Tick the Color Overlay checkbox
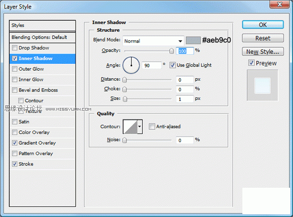 click(14, 132)
